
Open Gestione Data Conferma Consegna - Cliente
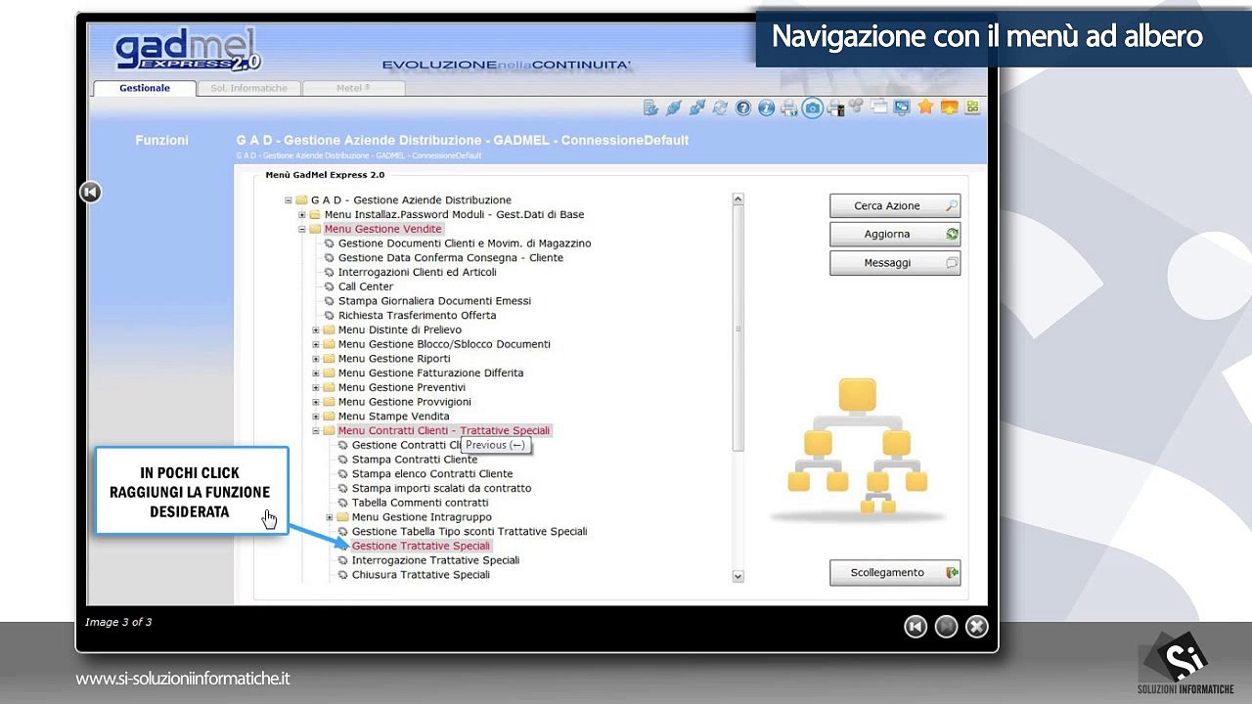click(x=451, y=258)
